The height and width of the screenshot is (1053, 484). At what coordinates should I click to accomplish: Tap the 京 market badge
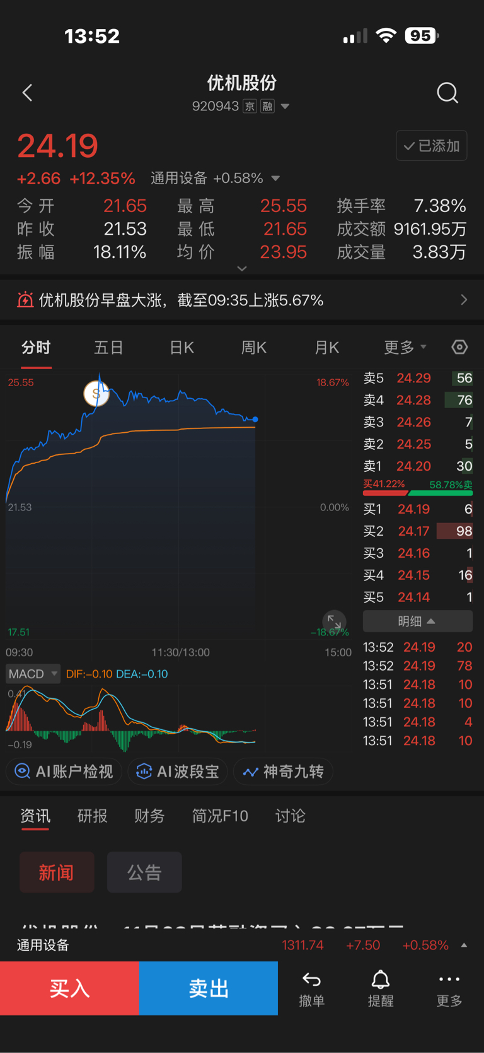pyautogui.click(x=250, y=106)
